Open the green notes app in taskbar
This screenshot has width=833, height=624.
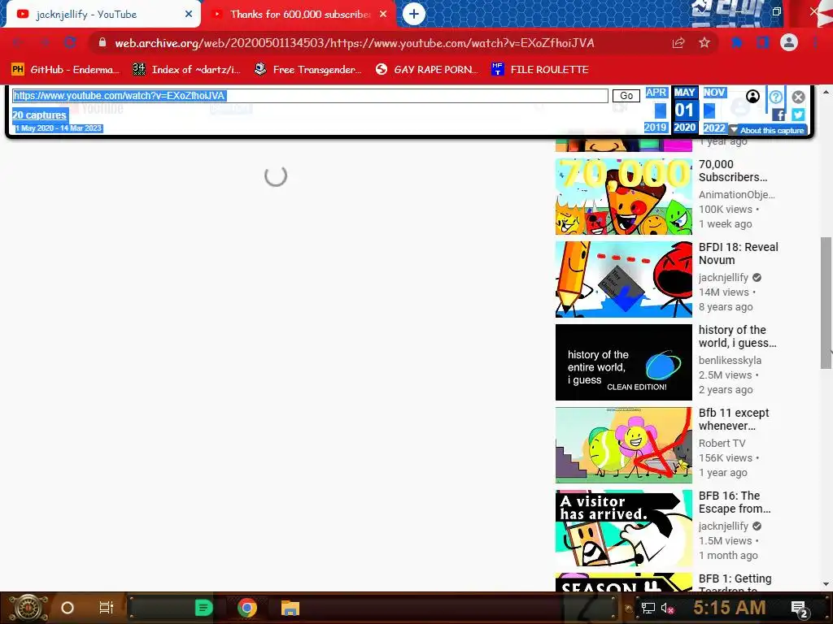[203, 608]
